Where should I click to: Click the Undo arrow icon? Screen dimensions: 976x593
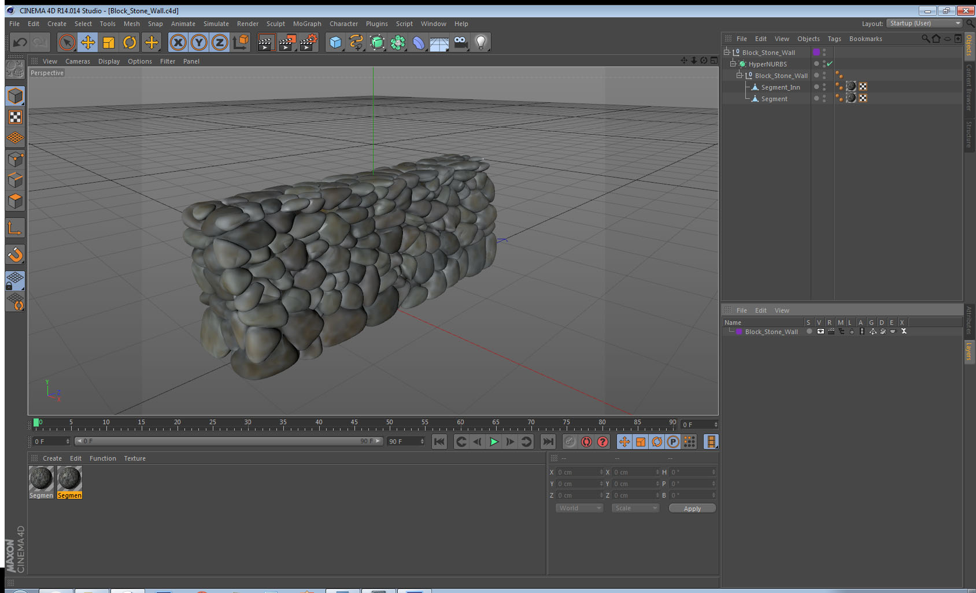point(20,42)
